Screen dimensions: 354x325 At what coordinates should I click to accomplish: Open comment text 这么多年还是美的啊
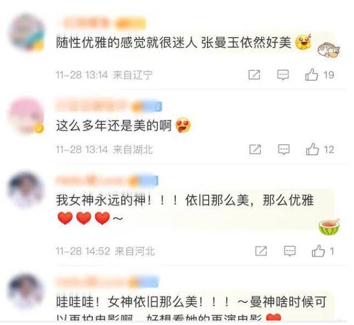coord(114,126)
